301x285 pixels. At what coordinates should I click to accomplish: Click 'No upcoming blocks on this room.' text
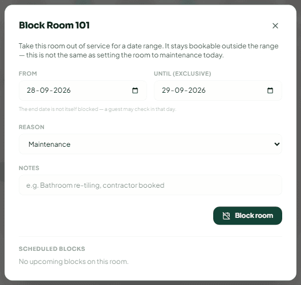point(74,262)
